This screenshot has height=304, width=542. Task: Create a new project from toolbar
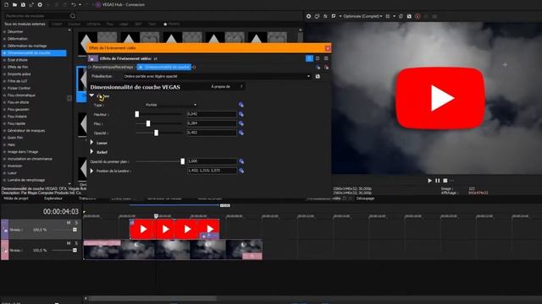[x=6, y=5]
